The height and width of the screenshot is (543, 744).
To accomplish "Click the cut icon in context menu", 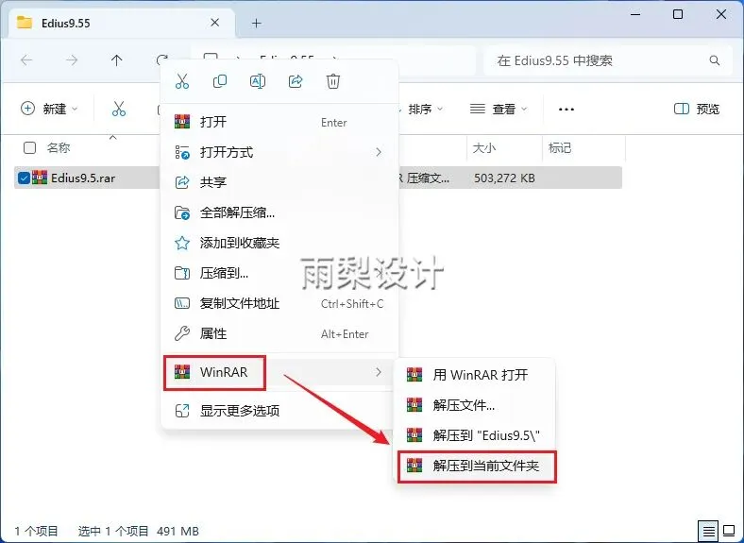I will pyautogui.click(x=181, y=81).
